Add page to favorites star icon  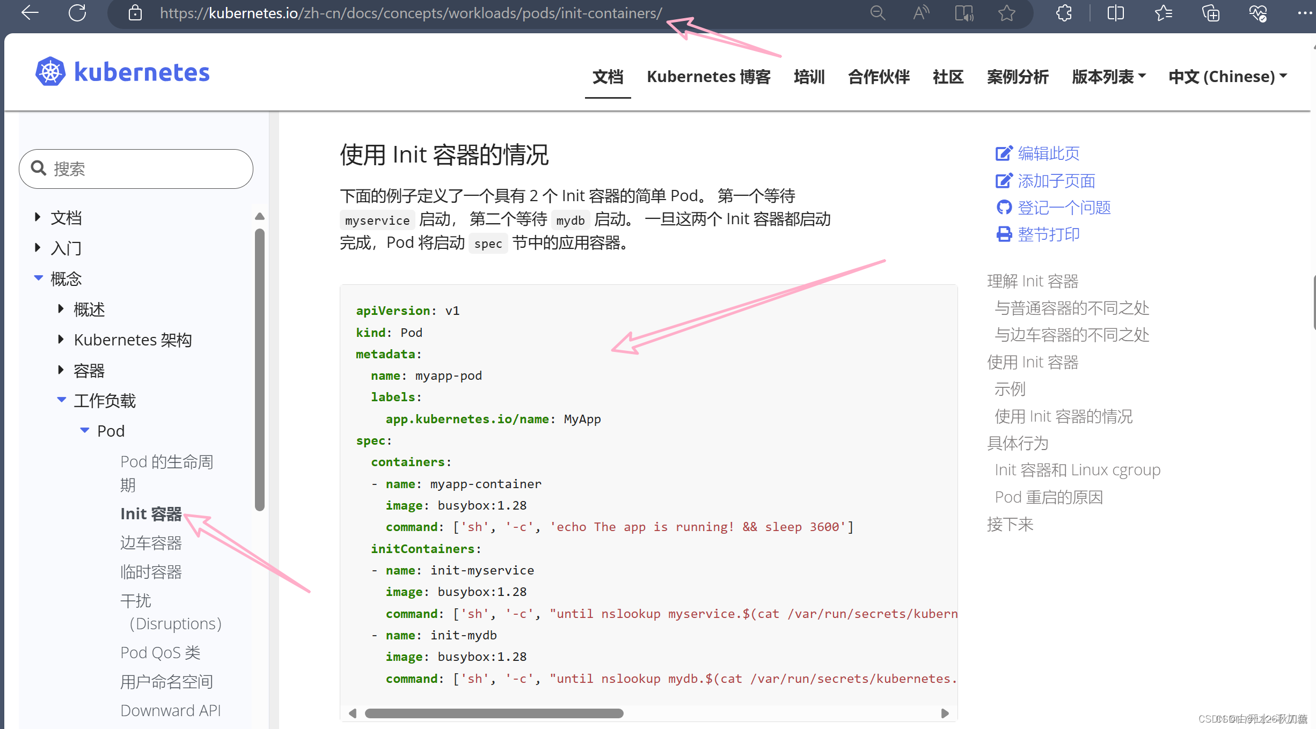point(1007,12)
